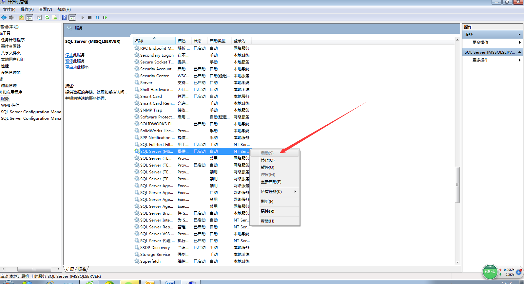Viewport: 524px width, 284px height.
Task: Select the SOLIDWORKS El... service row
Action: point(192,124)
